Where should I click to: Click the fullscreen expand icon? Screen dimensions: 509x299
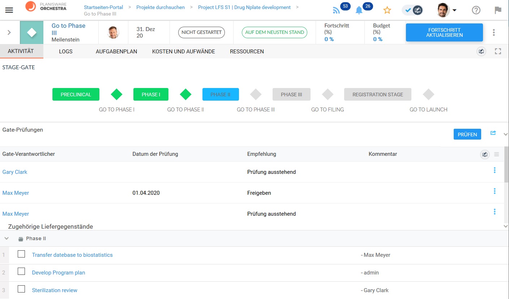[498, 52]
